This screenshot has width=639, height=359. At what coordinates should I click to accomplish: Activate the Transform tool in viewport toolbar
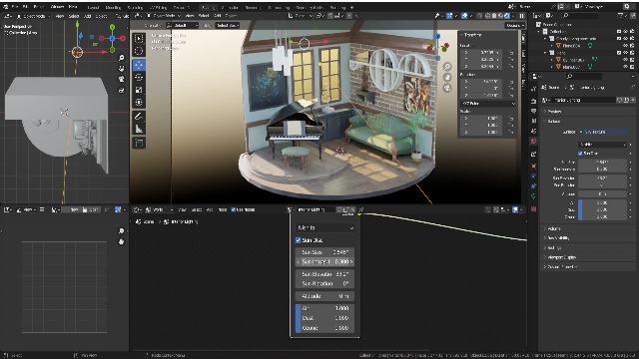[139, 102]
